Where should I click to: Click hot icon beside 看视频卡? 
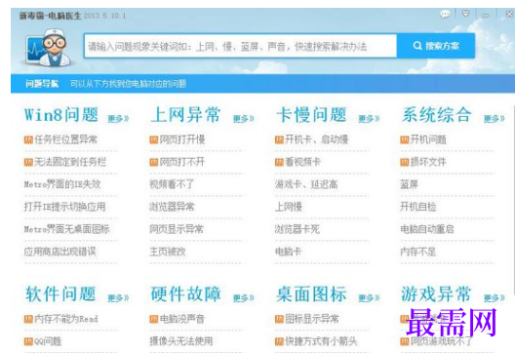279,162
